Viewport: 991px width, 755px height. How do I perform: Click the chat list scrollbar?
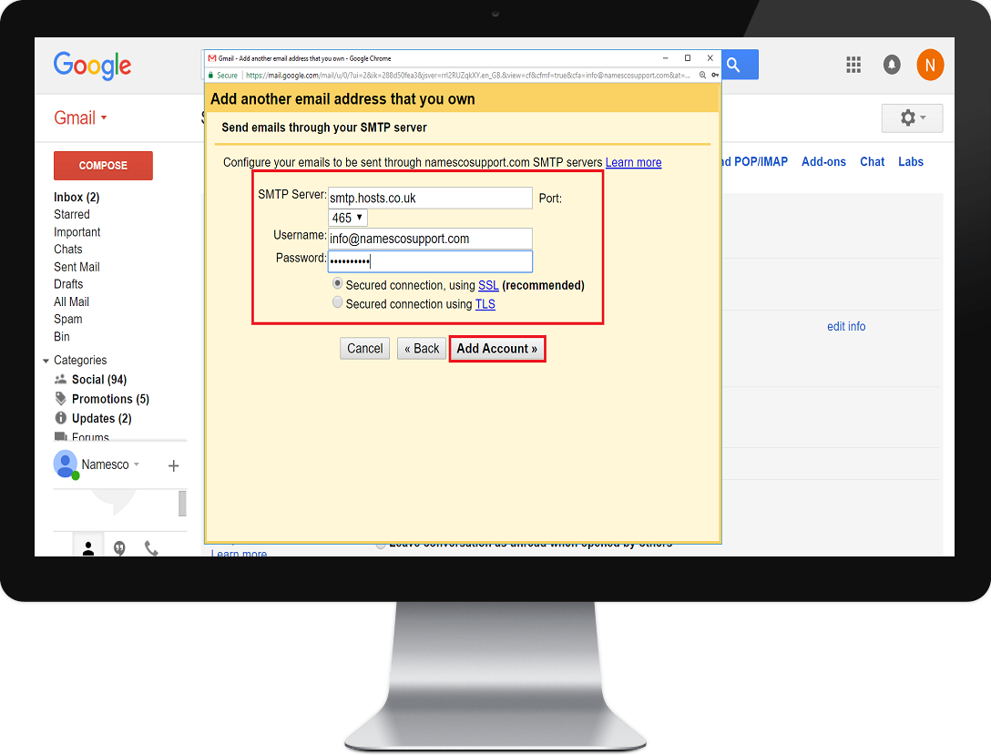(x=183, y=504)
